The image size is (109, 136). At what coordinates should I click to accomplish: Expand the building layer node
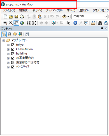8,54
